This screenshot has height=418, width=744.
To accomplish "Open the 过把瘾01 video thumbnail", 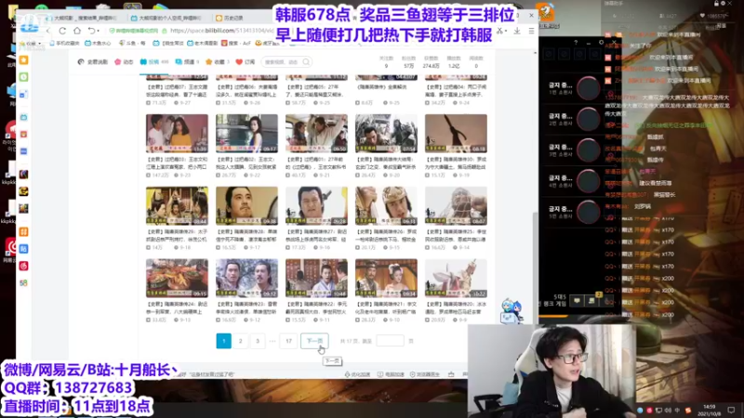I will tap(316, 133).
